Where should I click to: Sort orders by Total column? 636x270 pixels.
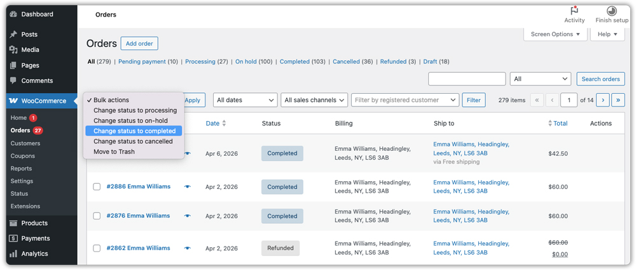click(558, 124)
